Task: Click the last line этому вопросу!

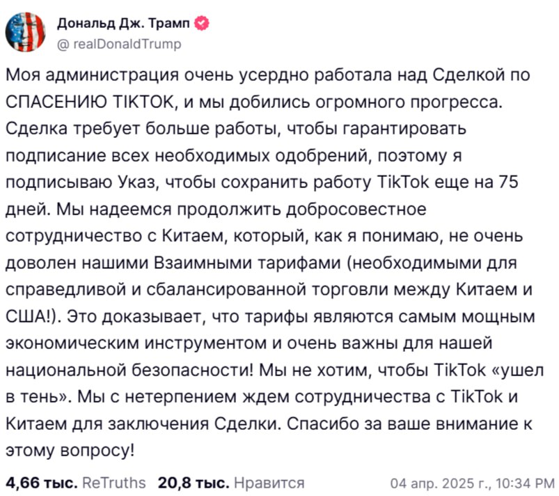Action: [70, 449]
